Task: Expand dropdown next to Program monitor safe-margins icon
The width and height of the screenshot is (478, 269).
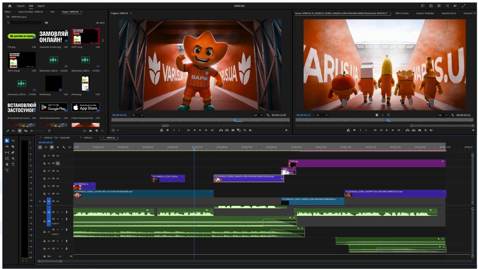Action: [117, 130]
